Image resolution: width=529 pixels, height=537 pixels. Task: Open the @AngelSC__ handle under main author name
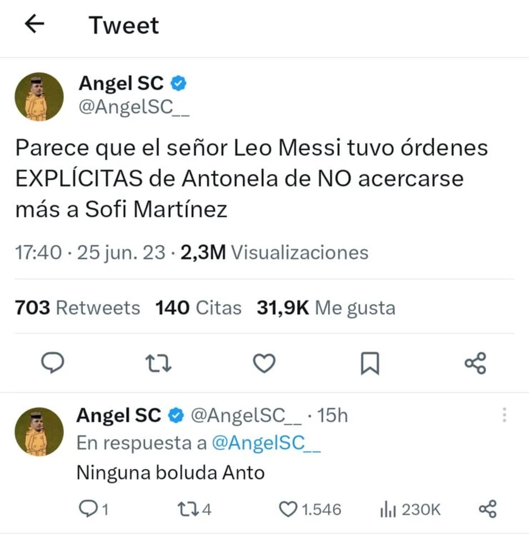134,107
